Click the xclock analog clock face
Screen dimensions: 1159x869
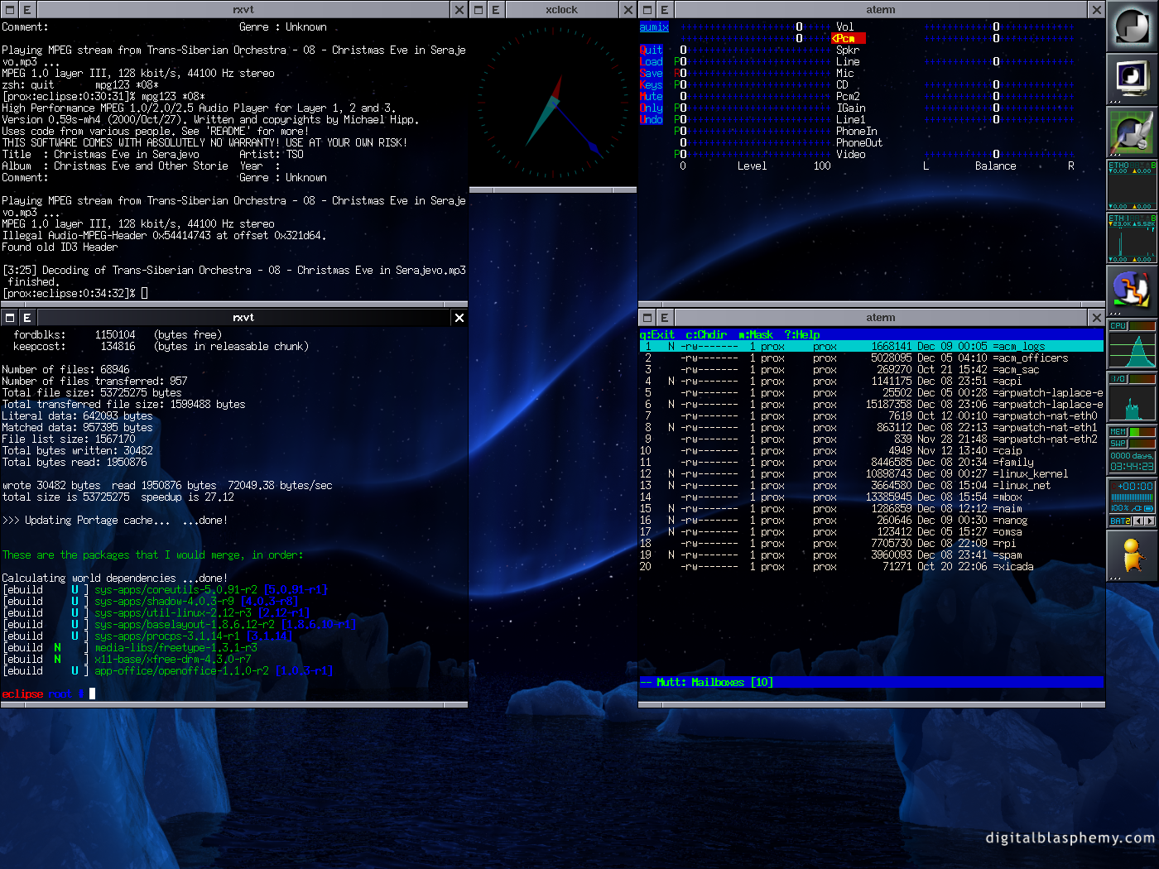tap(552, 103)
